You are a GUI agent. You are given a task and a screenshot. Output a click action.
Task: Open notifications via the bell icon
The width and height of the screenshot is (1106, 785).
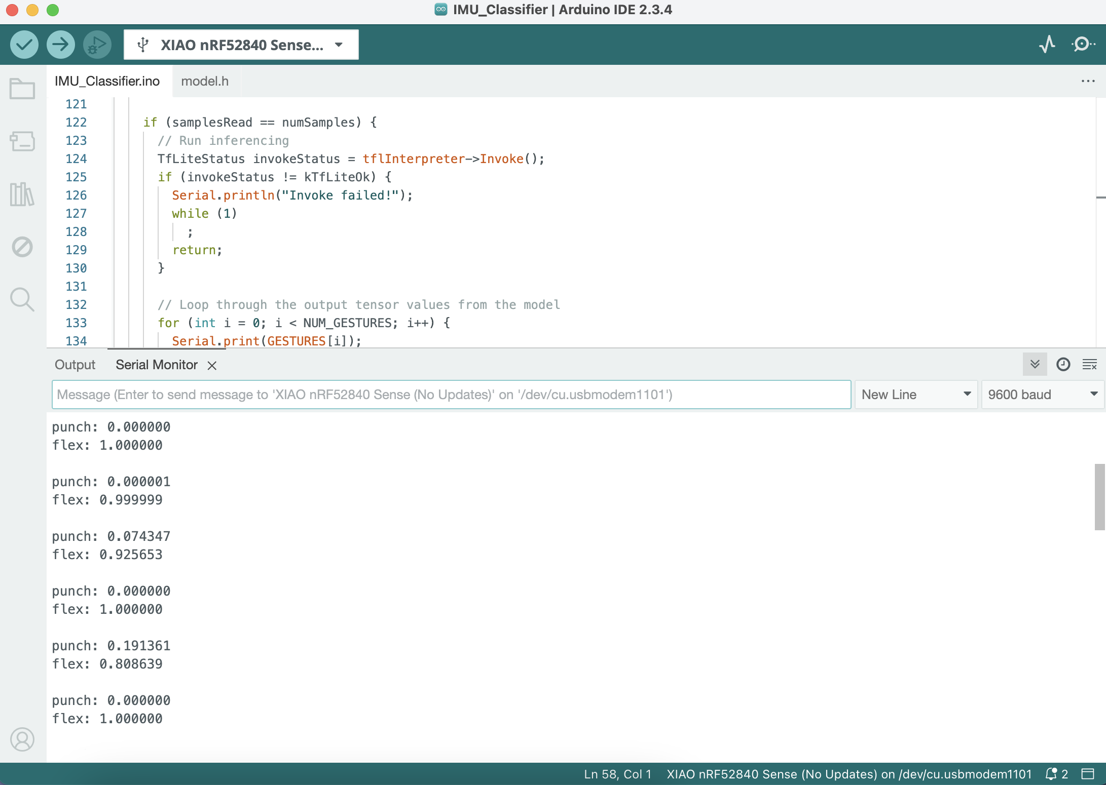1050,774
